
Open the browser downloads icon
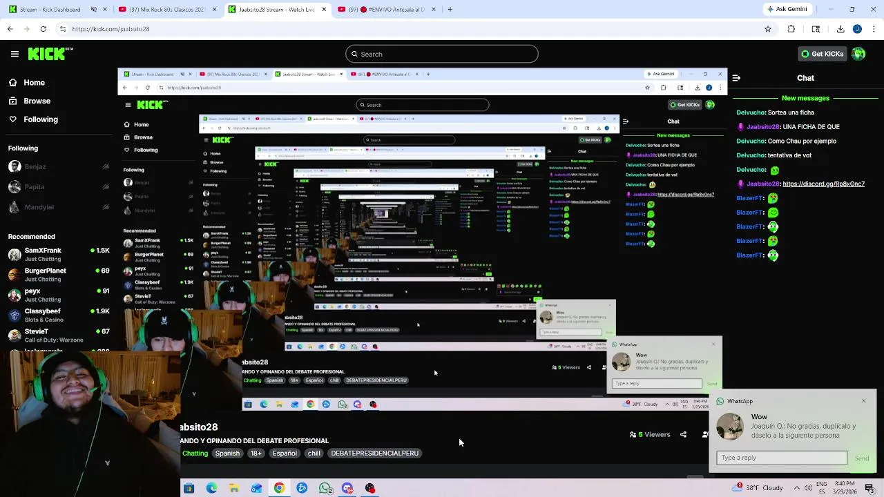click(840, 29)
